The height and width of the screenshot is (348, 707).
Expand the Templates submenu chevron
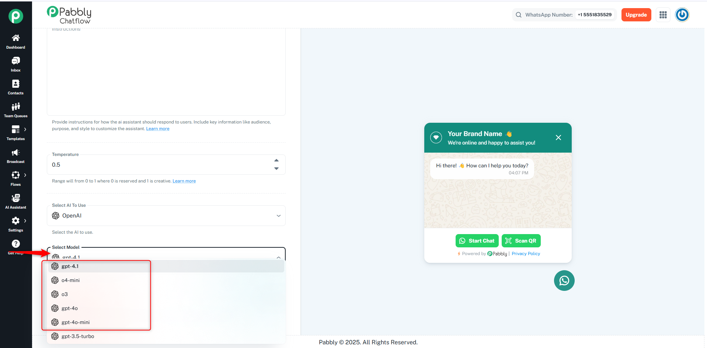[x=25, y=129]
